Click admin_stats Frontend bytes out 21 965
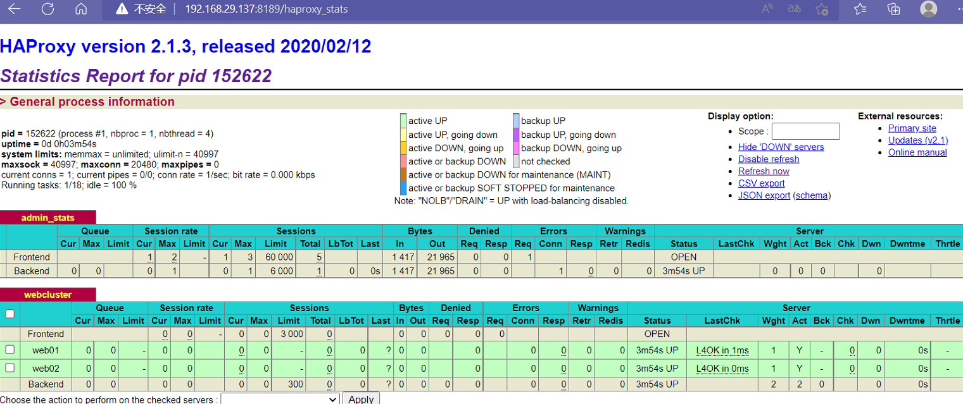 pyautogui.click(x=441, y=257)
